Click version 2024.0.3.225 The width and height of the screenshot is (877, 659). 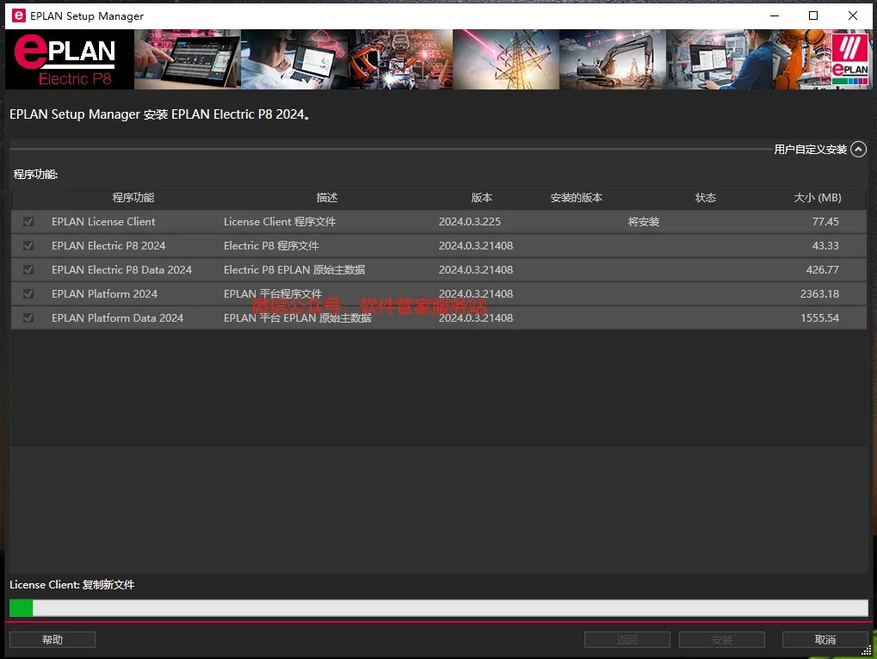pos(470,222)
